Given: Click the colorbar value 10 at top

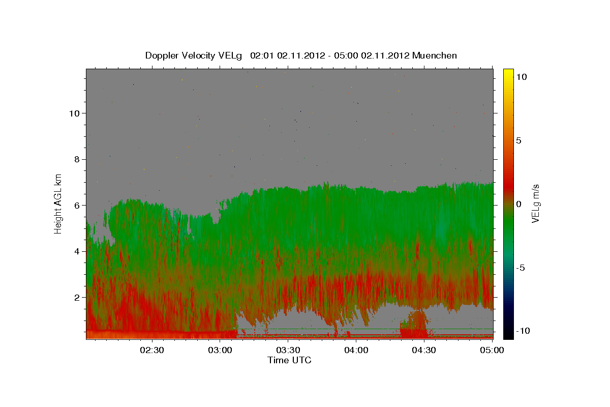Looking at the screenshot, I should click(522, 77).
